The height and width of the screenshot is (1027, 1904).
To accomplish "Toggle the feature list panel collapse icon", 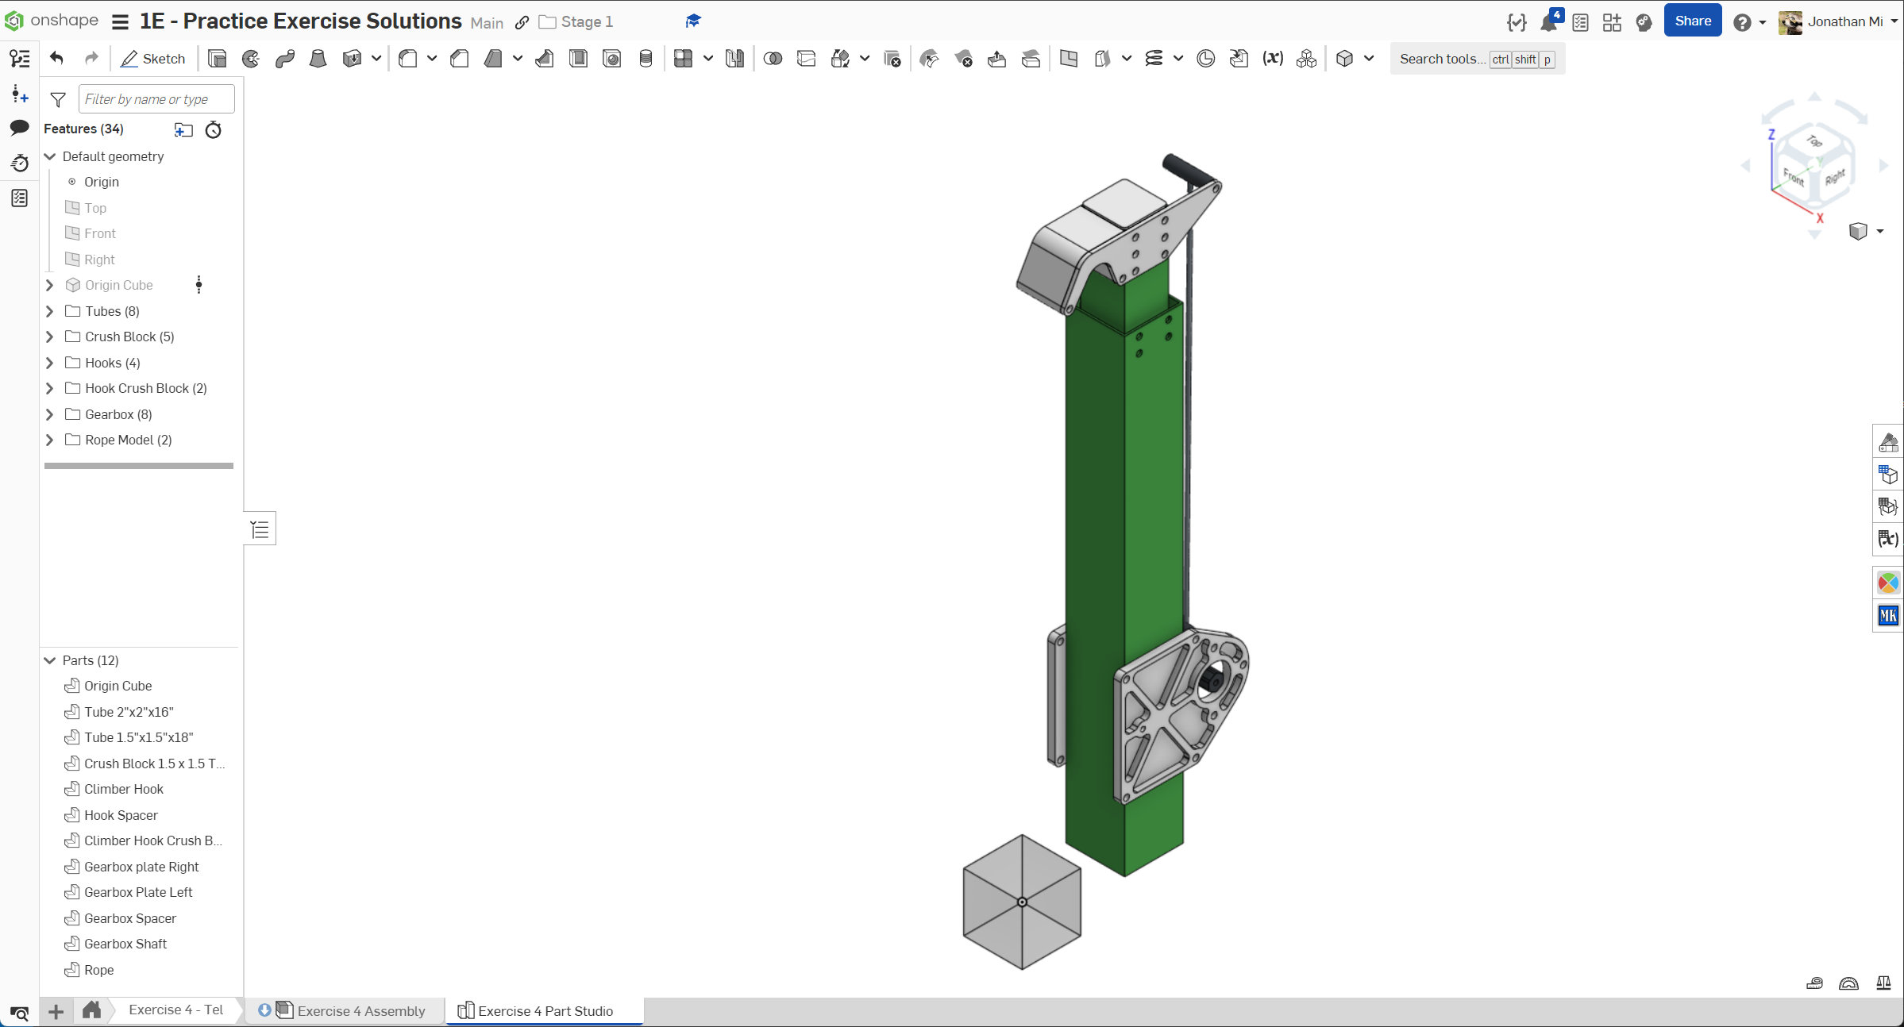I will tap(260, 529).
